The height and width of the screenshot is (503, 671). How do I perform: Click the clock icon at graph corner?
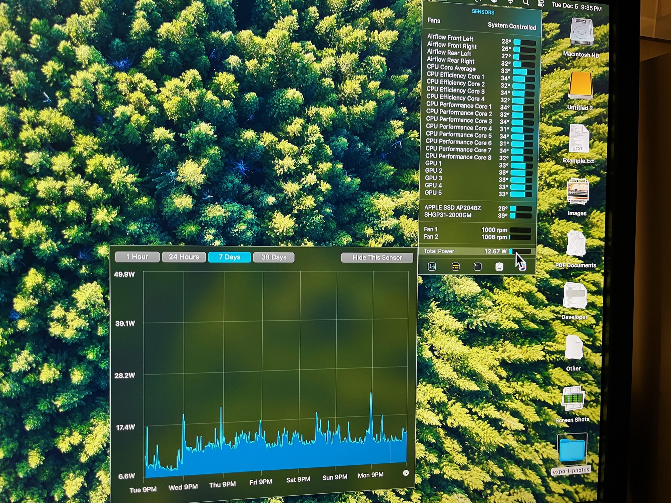click(x=406, y=473)
